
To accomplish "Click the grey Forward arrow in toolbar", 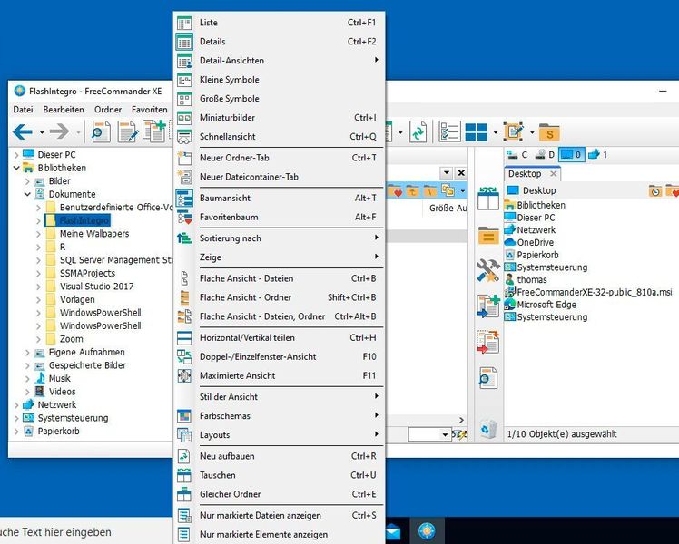I will pos(59,131).
